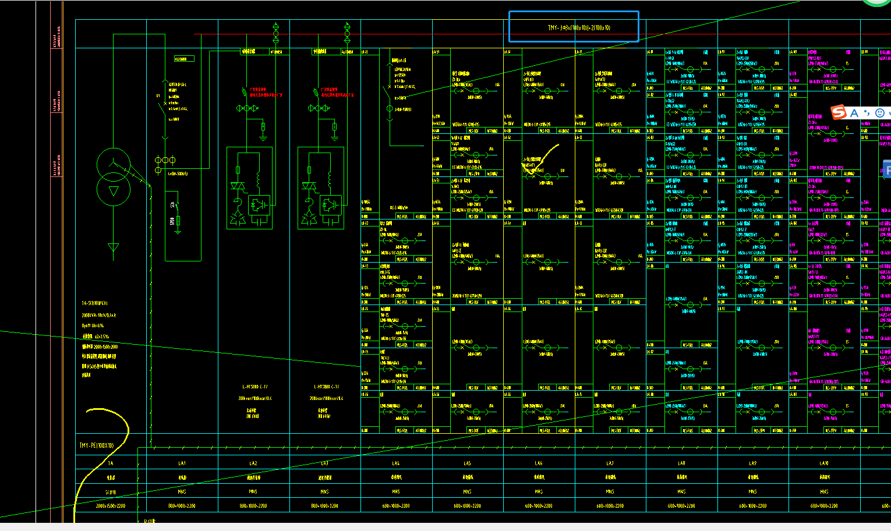
Task: Toggle Sogou English/Chinese mode A icon
Action: 854,113
